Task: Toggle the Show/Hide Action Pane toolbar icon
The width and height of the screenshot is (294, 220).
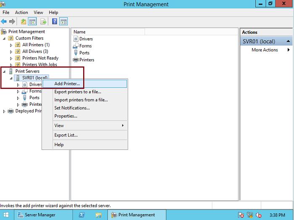Action: click(x=63, y=21)
